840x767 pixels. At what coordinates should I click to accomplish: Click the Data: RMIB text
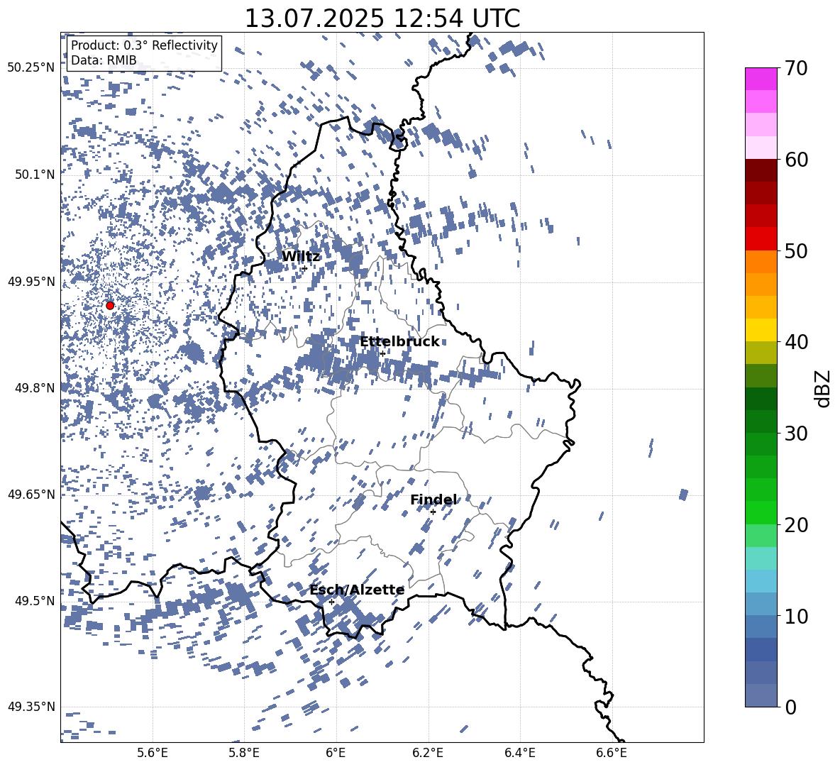point(104,60)
